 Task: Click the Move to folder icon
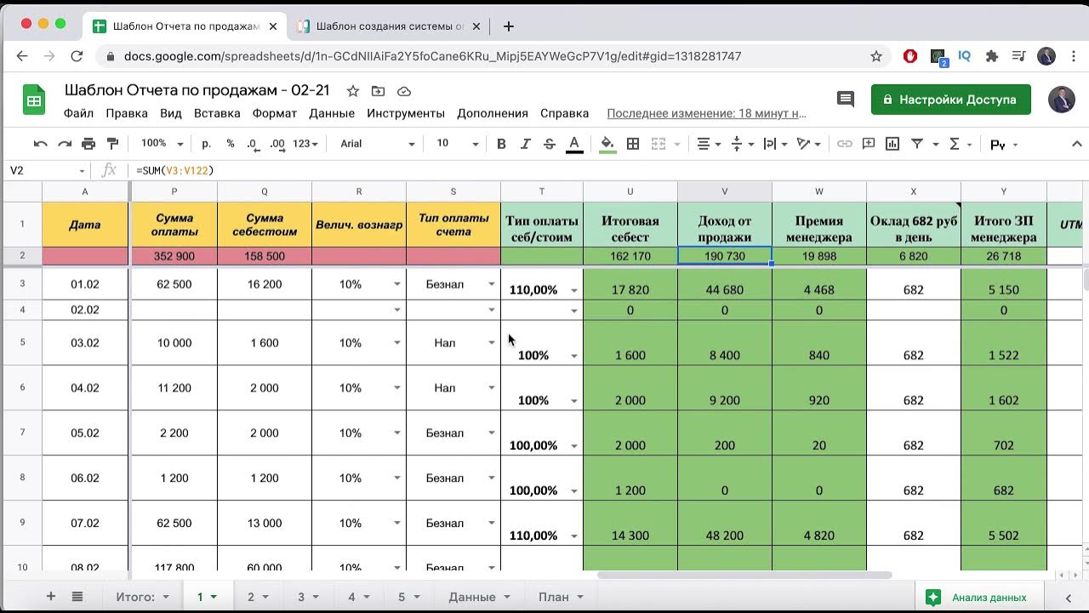pos(378,91)
